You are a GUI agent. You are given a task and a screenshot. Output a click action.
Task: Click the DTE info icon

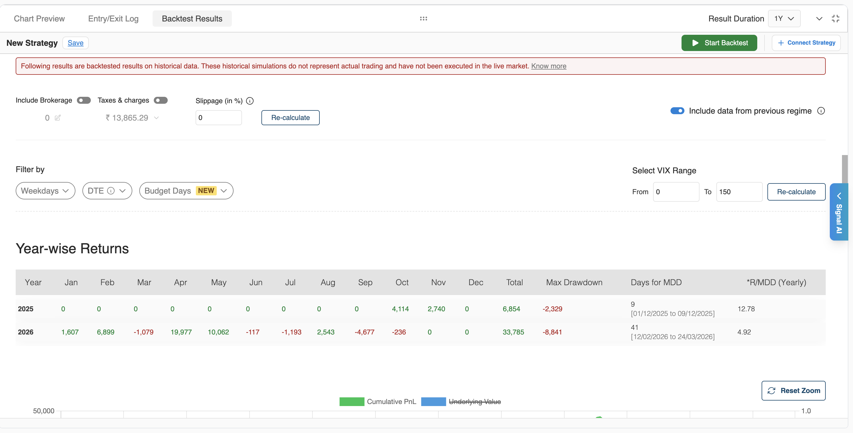[111, 190]
